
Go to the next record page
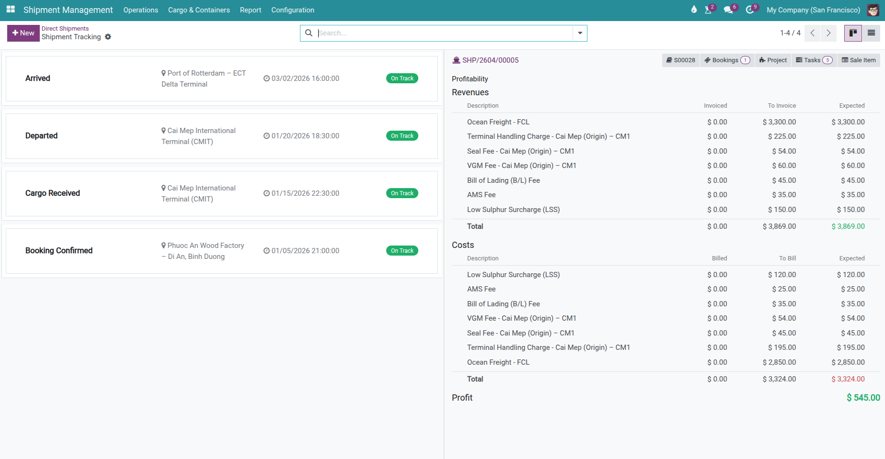tap(828, 33)
